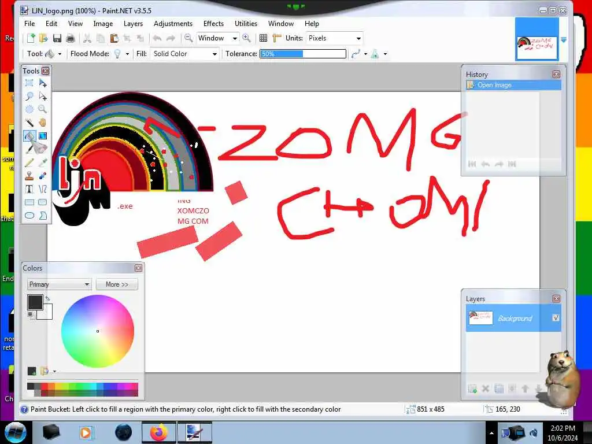Open the Tool chooser dropdown arrow
Image resolution: width=592 pixels, height=444 pixels.
point(60,54)
